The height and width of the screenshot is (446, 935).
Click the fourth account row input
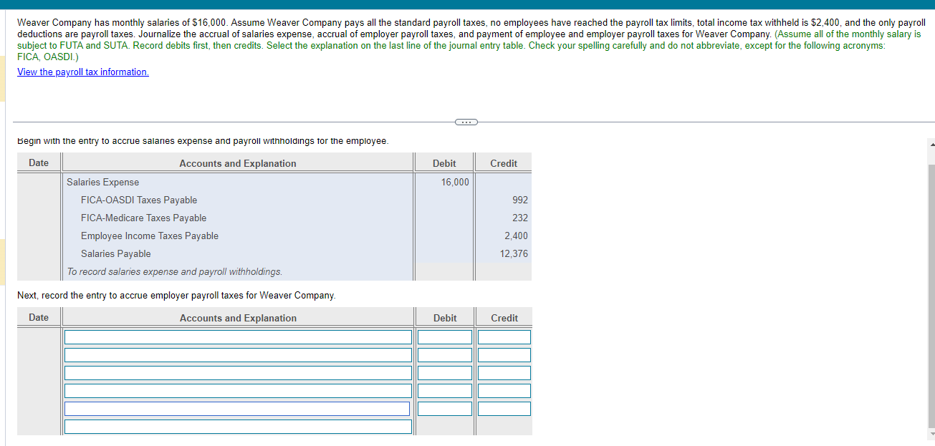click(239, 390)
